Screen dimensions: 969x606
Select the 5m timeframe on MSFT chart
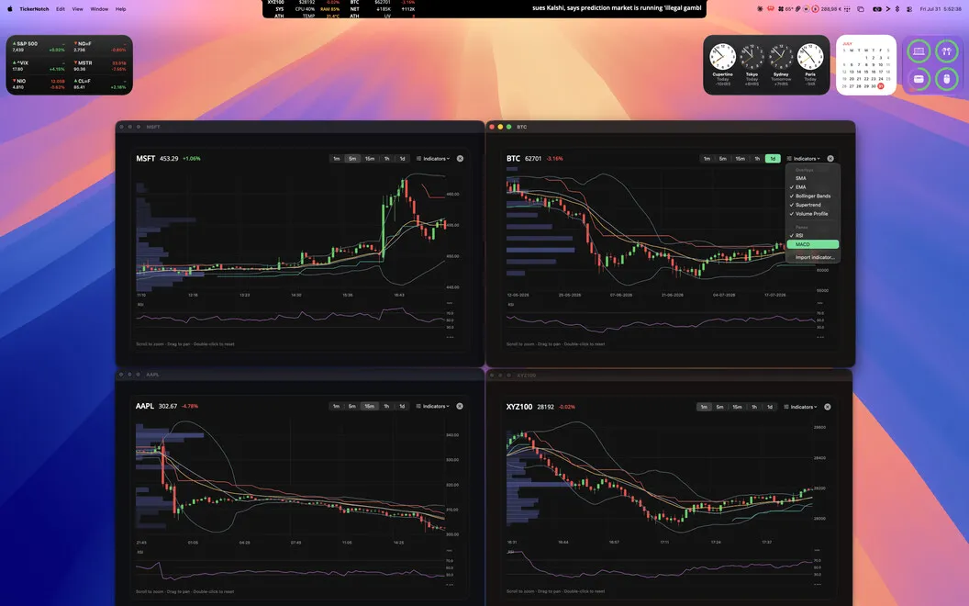352,159
